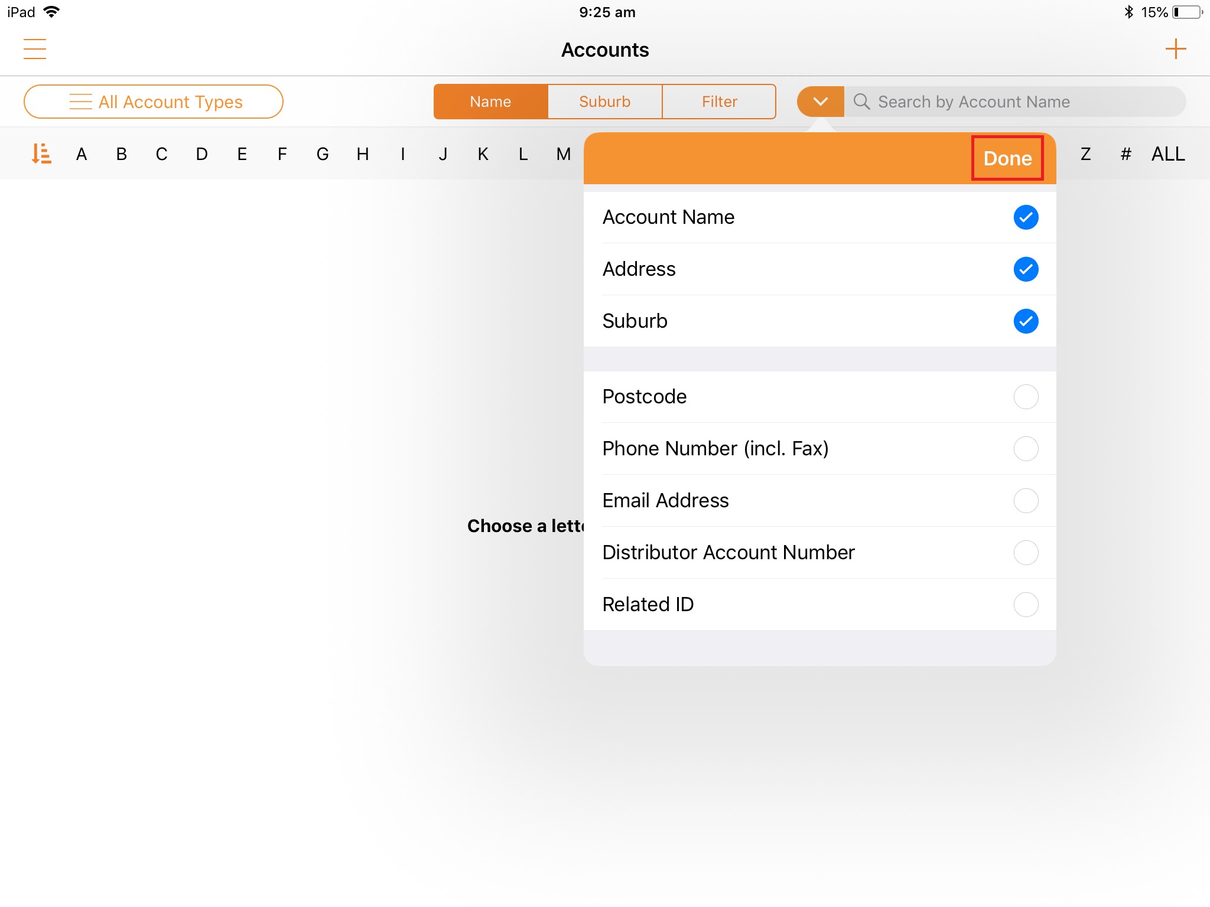Tap the plus icon to add account

coord(1175,49)
